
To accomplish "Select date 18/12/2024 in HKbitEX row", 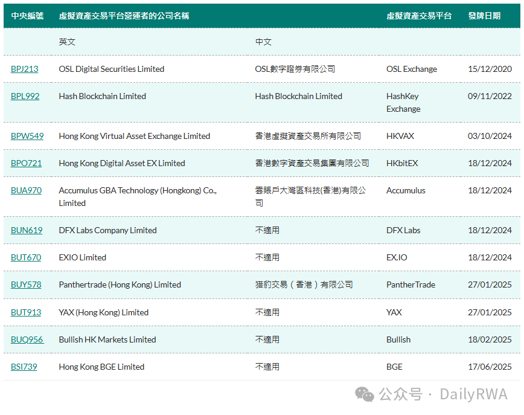I will coord(490,163).
